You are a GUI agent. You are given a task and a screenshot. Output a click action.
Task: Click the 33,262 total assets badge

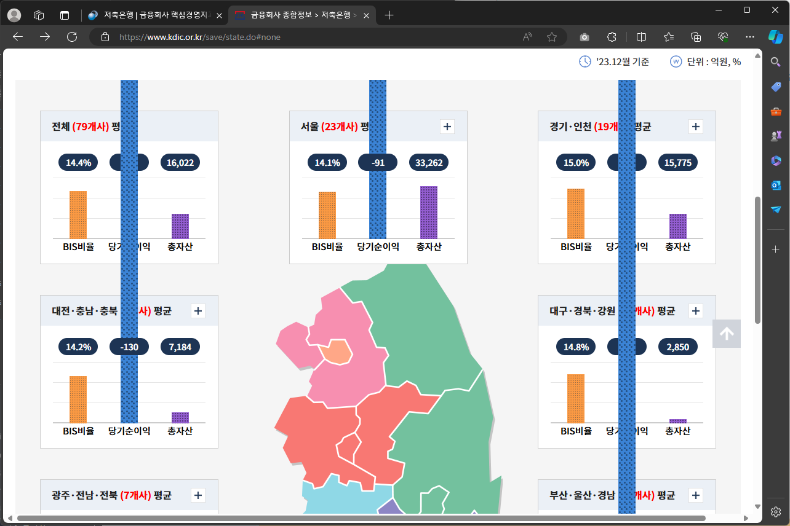click(x=429, y=163)
